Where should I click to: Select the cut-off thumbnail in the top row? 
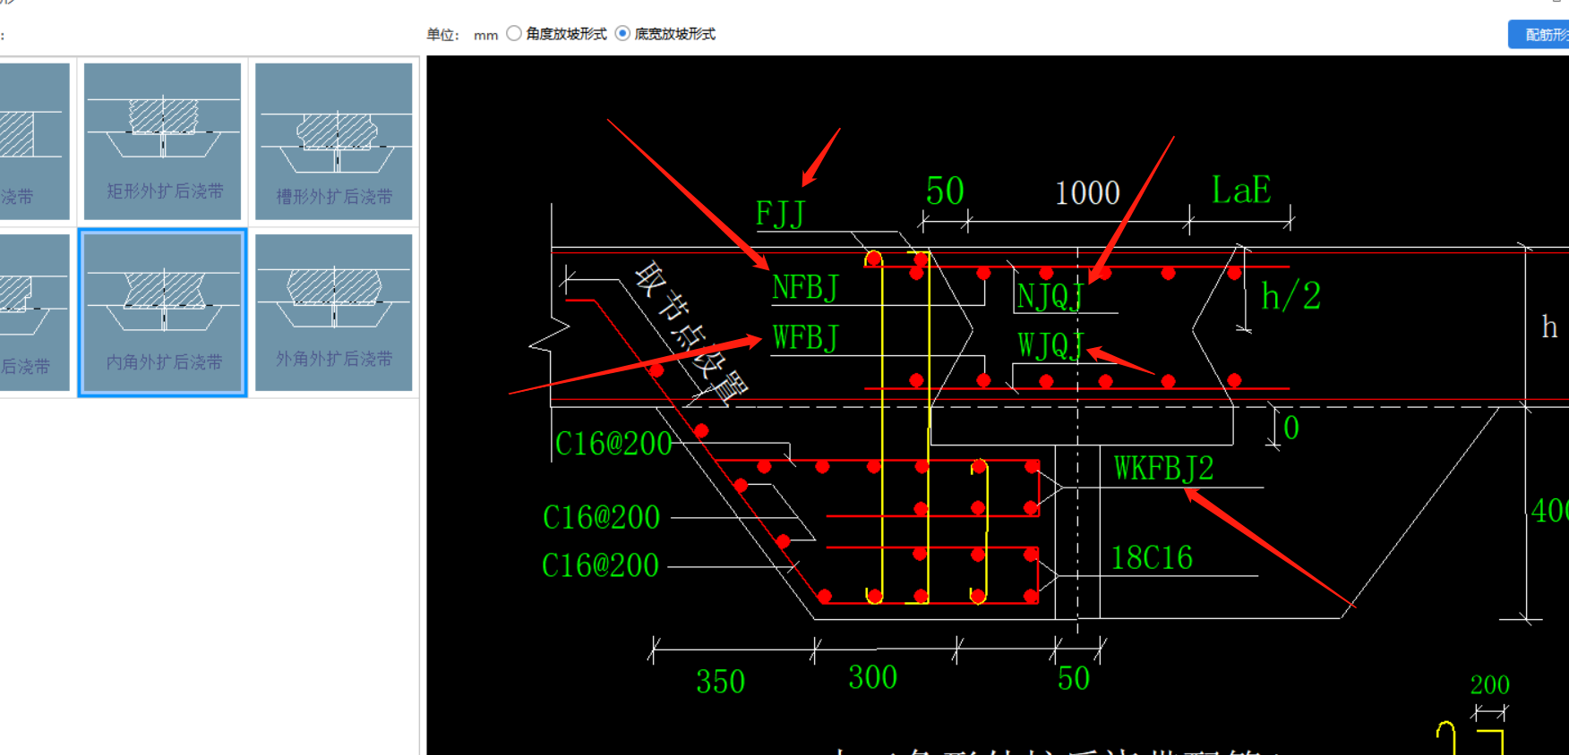[x=35, y=140]
